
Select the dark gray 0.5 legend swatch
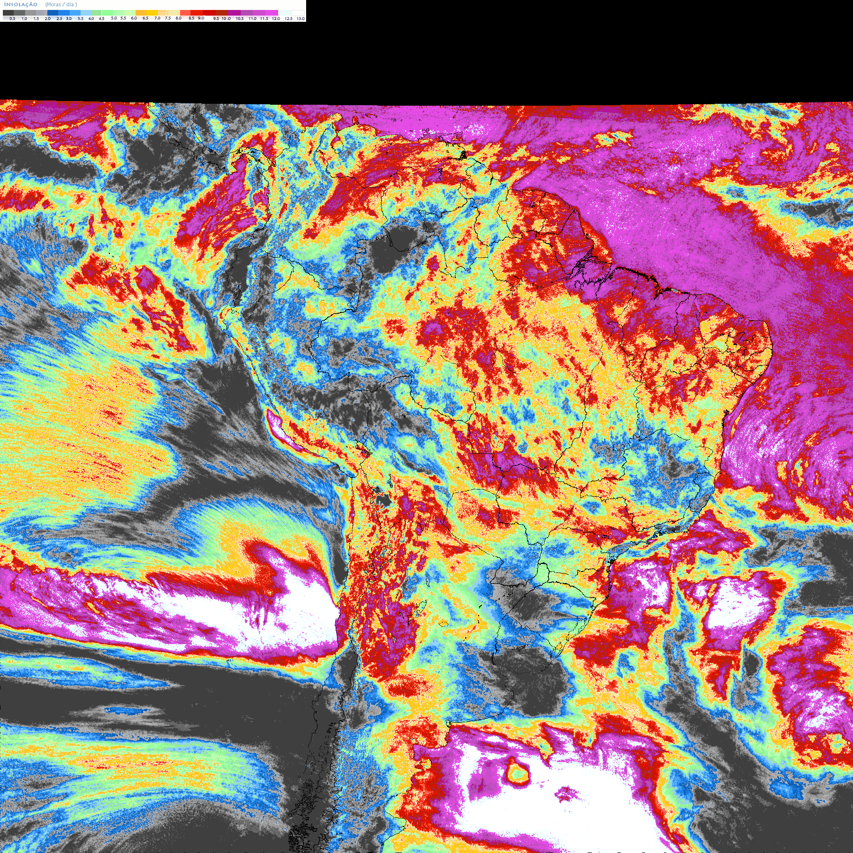[x=8, y=13]
